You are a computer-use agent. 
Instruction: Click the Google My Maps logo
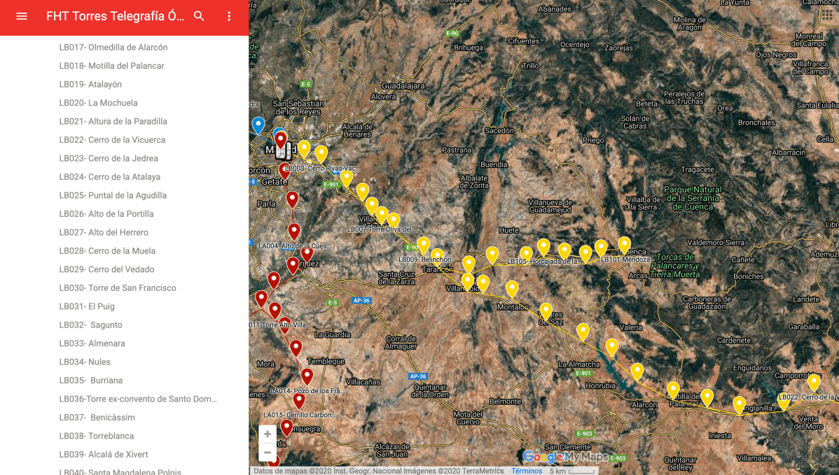tap(565, 457)
